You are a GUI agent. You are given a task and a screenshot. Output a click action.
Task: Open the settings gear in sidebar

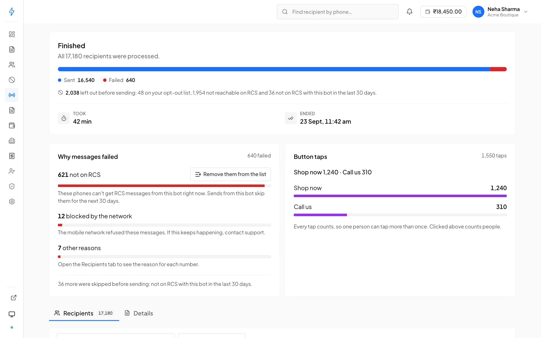pos(12,202)
